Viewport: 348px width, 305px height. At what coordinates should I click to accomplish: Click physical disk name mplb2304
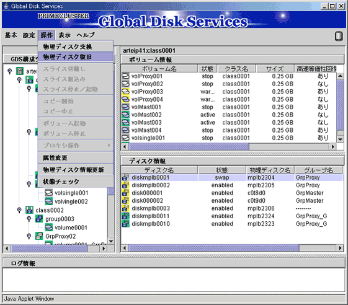(x=261, y=177)
